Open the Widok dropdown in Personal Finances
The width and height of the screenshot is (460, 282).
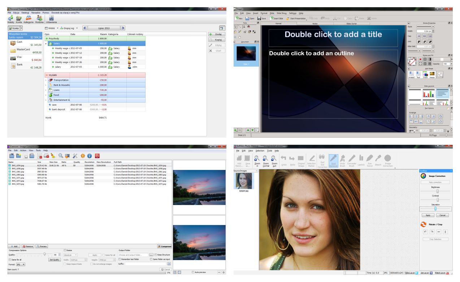click(51, 28)
